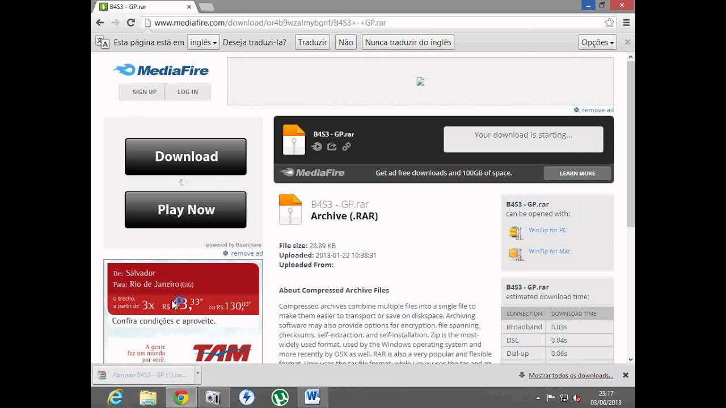Screen dimensions: 726x408
Task: Click the Chrome icon in the taskbar
Action: 181,397
